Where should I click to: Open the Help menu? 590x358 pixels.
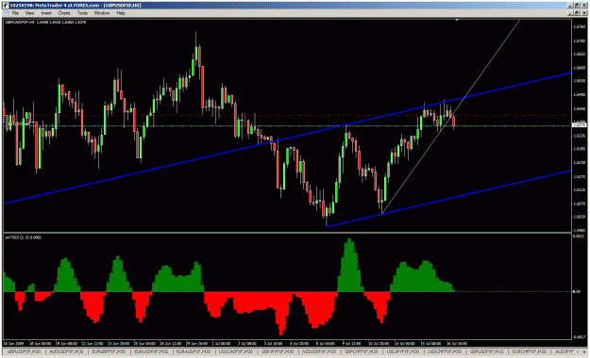121,13
